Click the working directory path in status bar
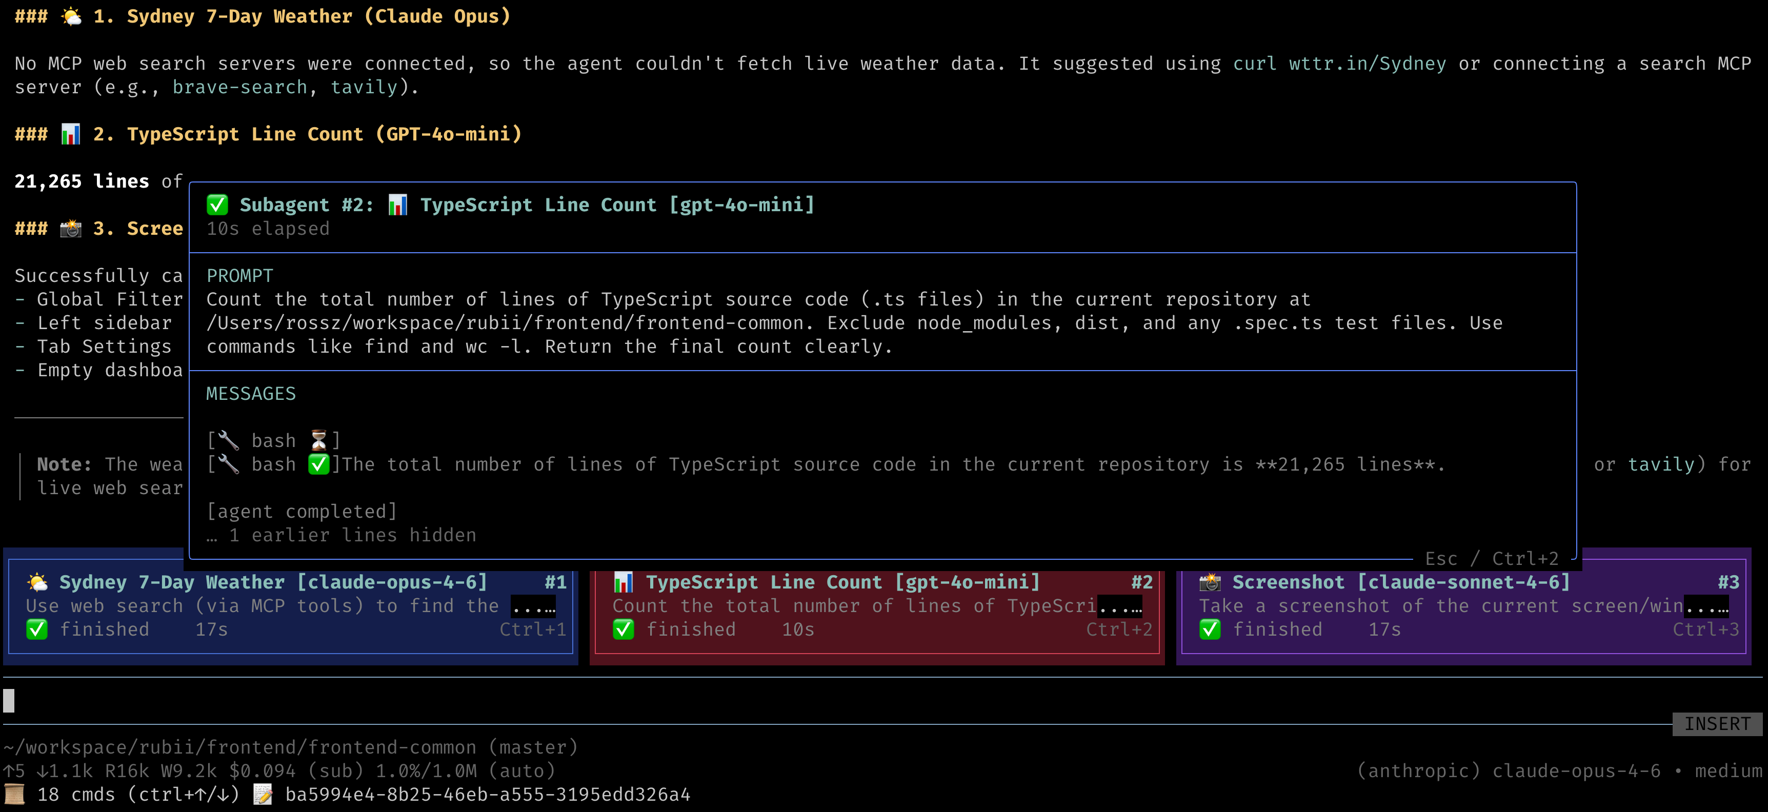This screenshot has width=1768, height=812. click(x=239, y=747)
